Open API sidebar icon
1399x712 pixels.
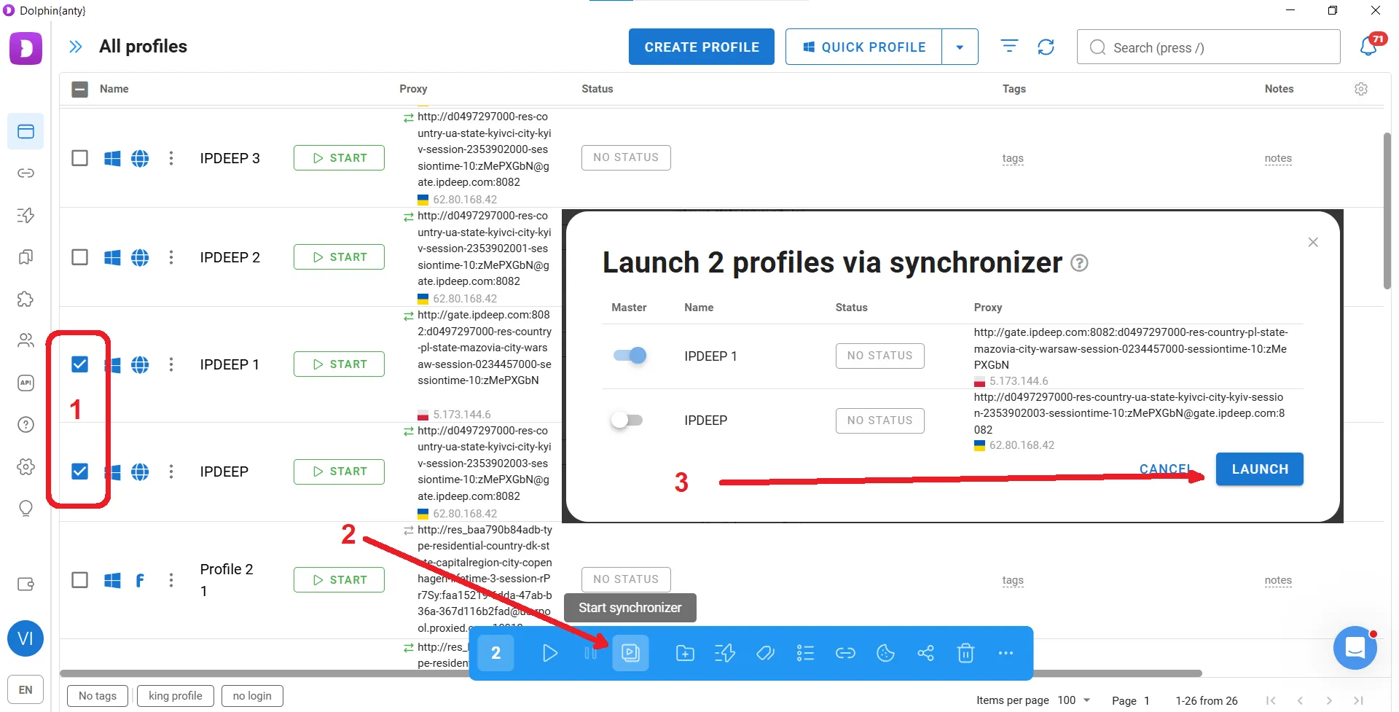[x=26, y=383]
